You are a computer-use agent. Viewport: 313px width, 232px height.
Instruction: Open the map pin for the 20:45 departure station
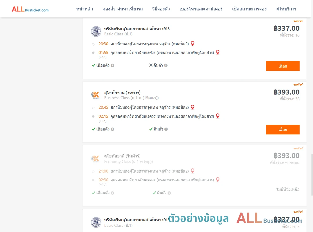coord(192,107)
